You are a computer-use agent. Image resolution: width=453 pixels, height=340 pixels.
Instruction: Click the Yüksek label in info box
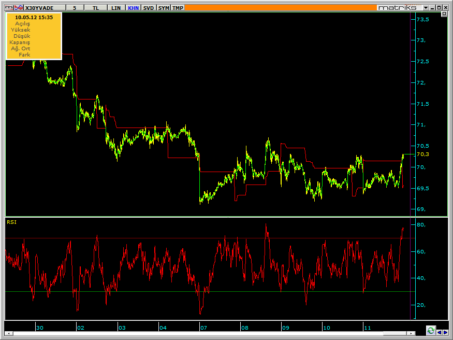[x=21, y=30]
